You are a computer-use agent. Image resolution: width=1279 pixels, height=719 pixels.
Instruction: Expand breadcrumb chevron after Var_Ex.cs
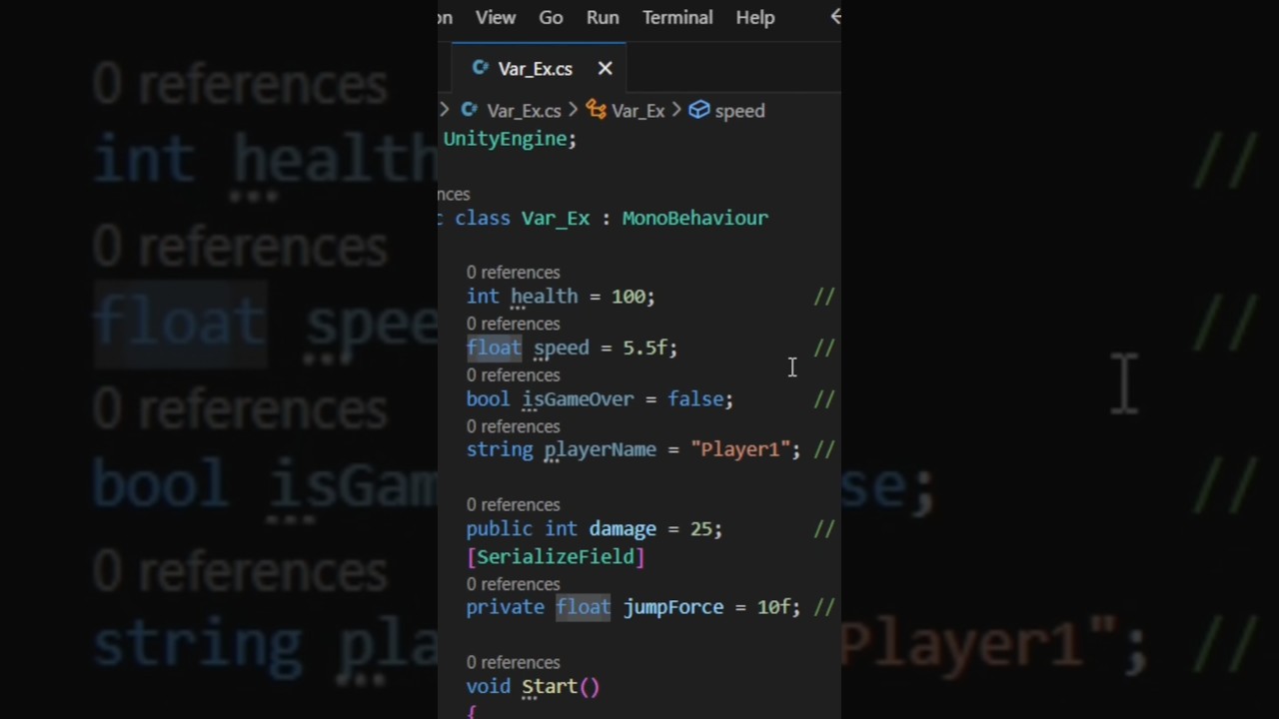tap(573, 111)
